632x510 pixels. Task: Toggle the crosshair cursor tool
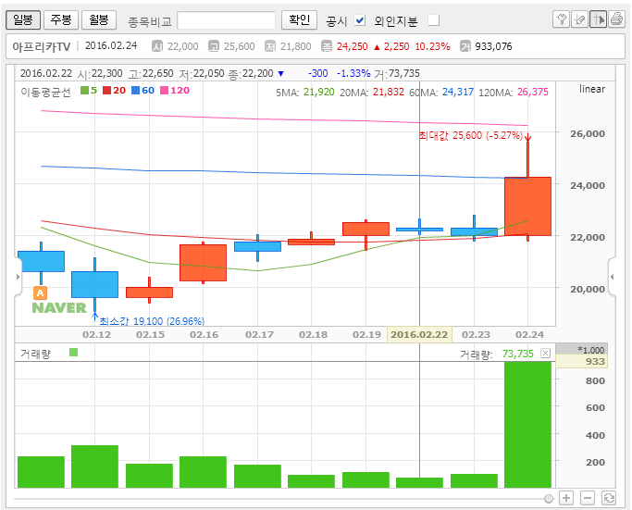tap(599, 19)
